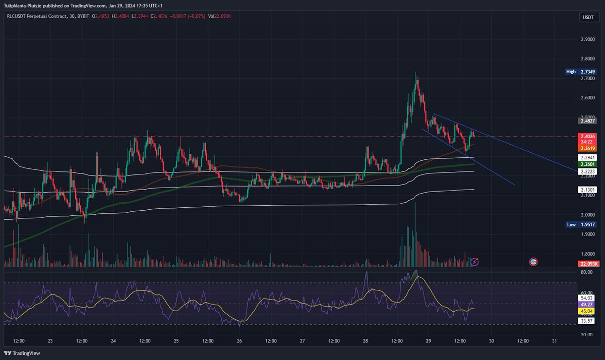Click the 1.8000 price scale tick
Image resolution: width=605 pixels, height=360 pixels.
click(587, 254)
